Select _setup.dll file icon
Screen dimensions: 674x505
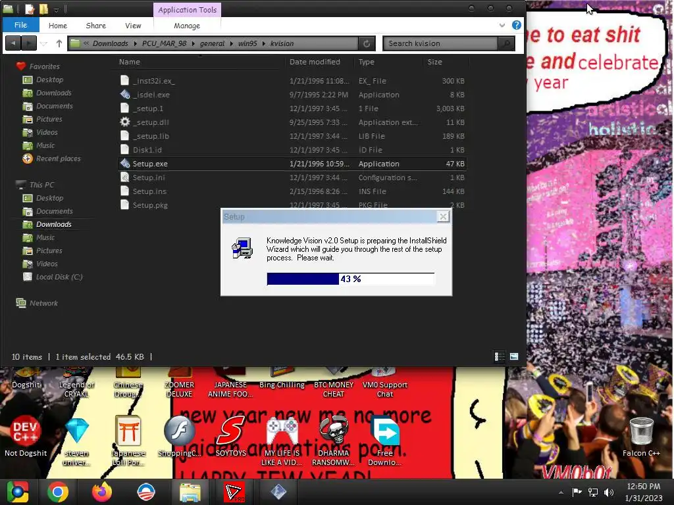tap(124, 122)
